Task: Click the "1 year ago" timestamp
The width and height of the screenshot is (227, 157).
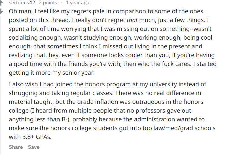Action: (77, 3)
